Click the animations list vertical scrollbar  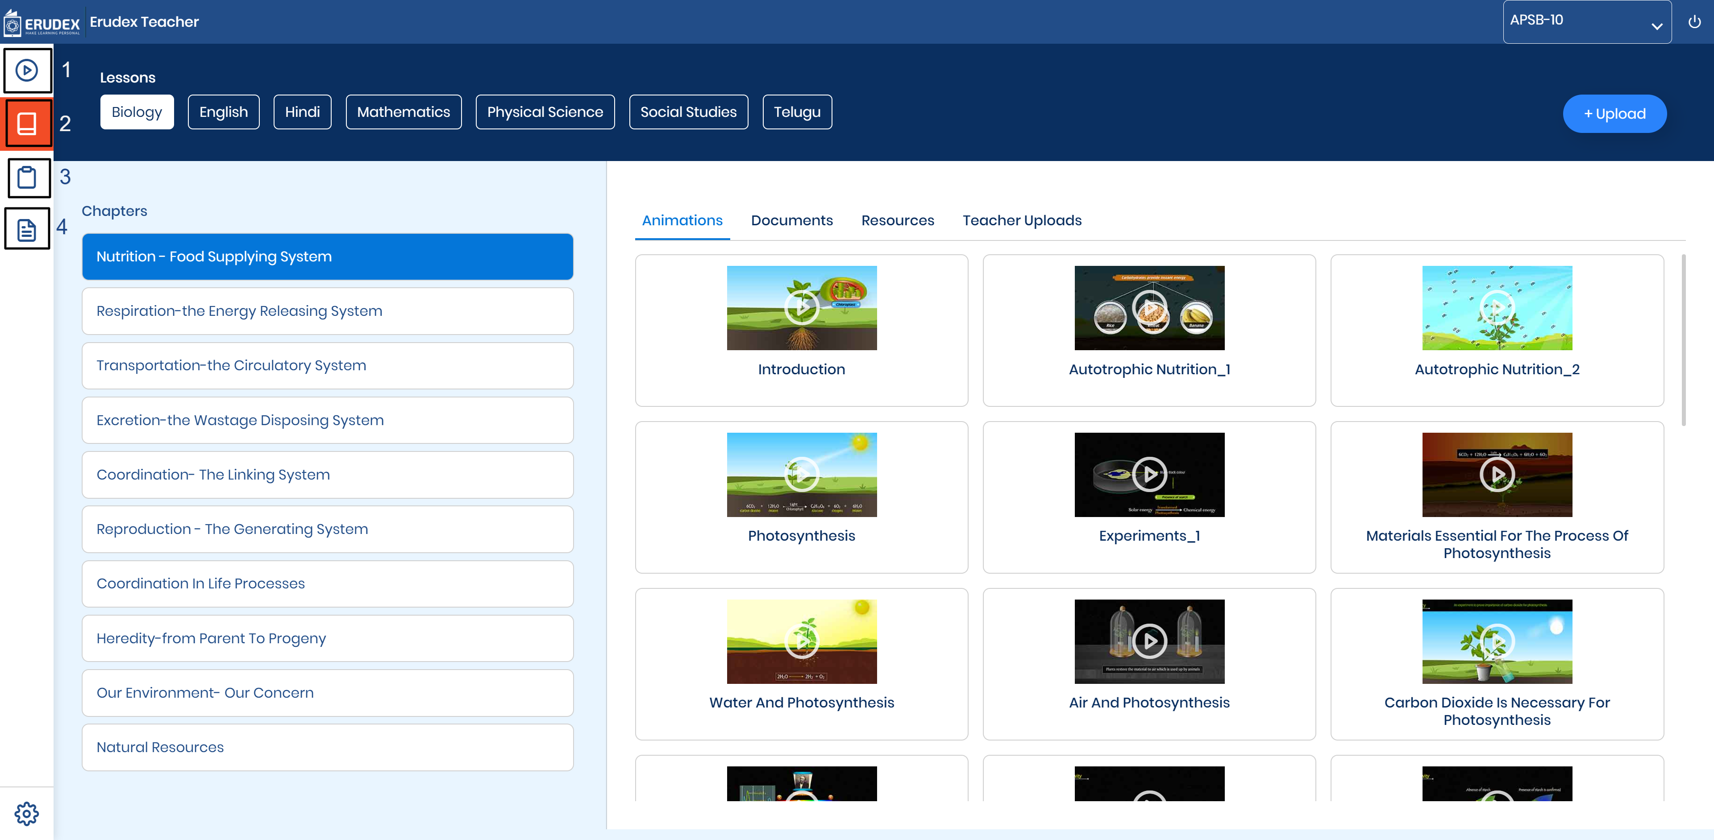coord(1683,339)
